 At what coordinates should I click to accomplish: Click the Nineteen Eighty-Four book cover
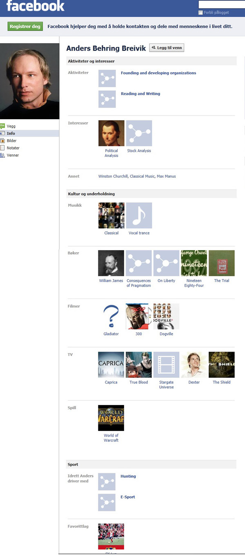194,263
